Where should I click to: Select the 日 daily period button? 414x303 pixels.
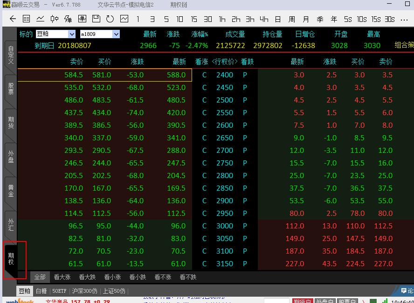[278, 19]
